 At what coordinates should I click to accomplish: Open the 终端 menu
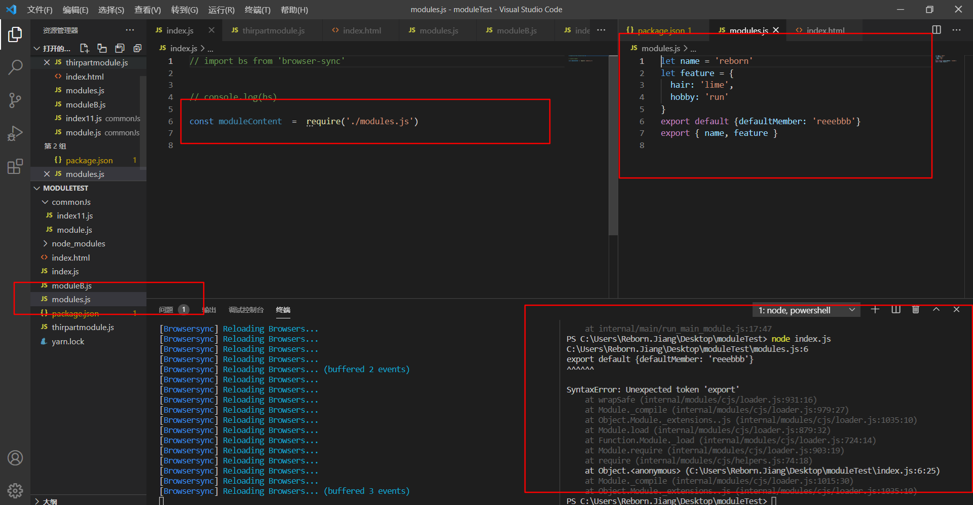pyautogui.click(x=257, y=10)
